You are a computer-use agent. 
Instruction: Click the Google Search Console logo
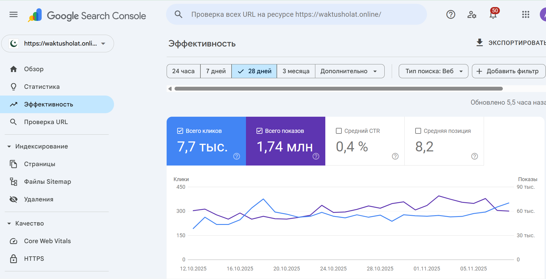87,15
